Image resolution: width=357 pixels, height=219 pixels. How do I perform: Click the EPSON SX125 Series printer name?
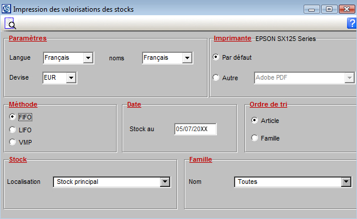coord(285,39)
